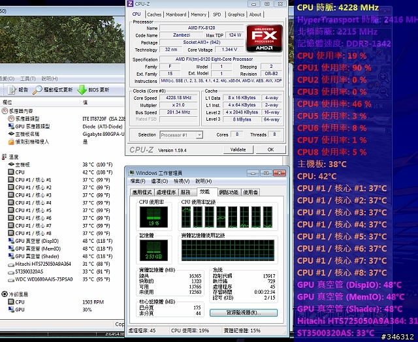This screenshot has height=342, width=418.
Task: Click the Hitachi HTS725050A9A364 drive icon
Action: point(11,265)
